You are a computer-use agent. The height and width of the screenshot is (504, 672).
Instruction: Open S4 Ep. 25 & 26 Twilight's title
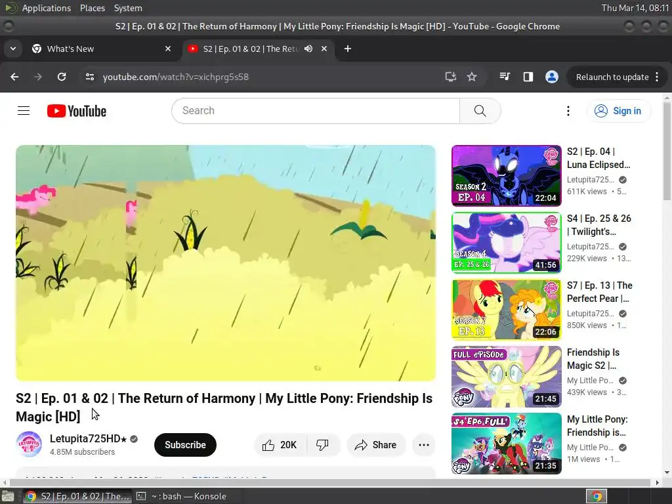point(599,225)
